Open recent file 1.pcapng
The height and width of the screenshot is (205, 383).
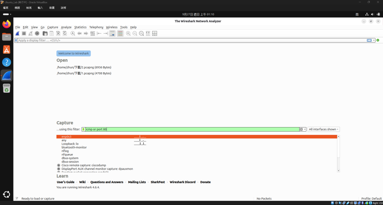(x=84, y=73)
